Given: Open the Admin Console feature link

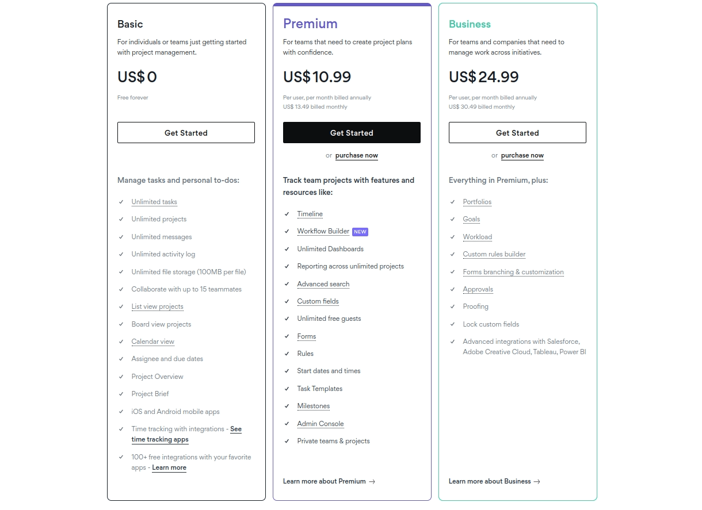Looking at the screenshot, I should pos(321,424).
